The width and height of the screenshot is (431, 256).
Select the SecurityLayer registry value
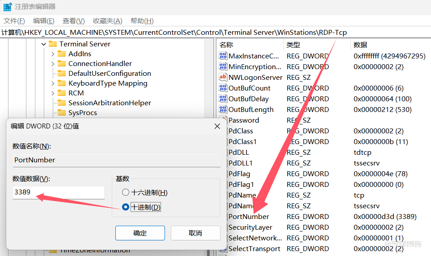[250, 227]
